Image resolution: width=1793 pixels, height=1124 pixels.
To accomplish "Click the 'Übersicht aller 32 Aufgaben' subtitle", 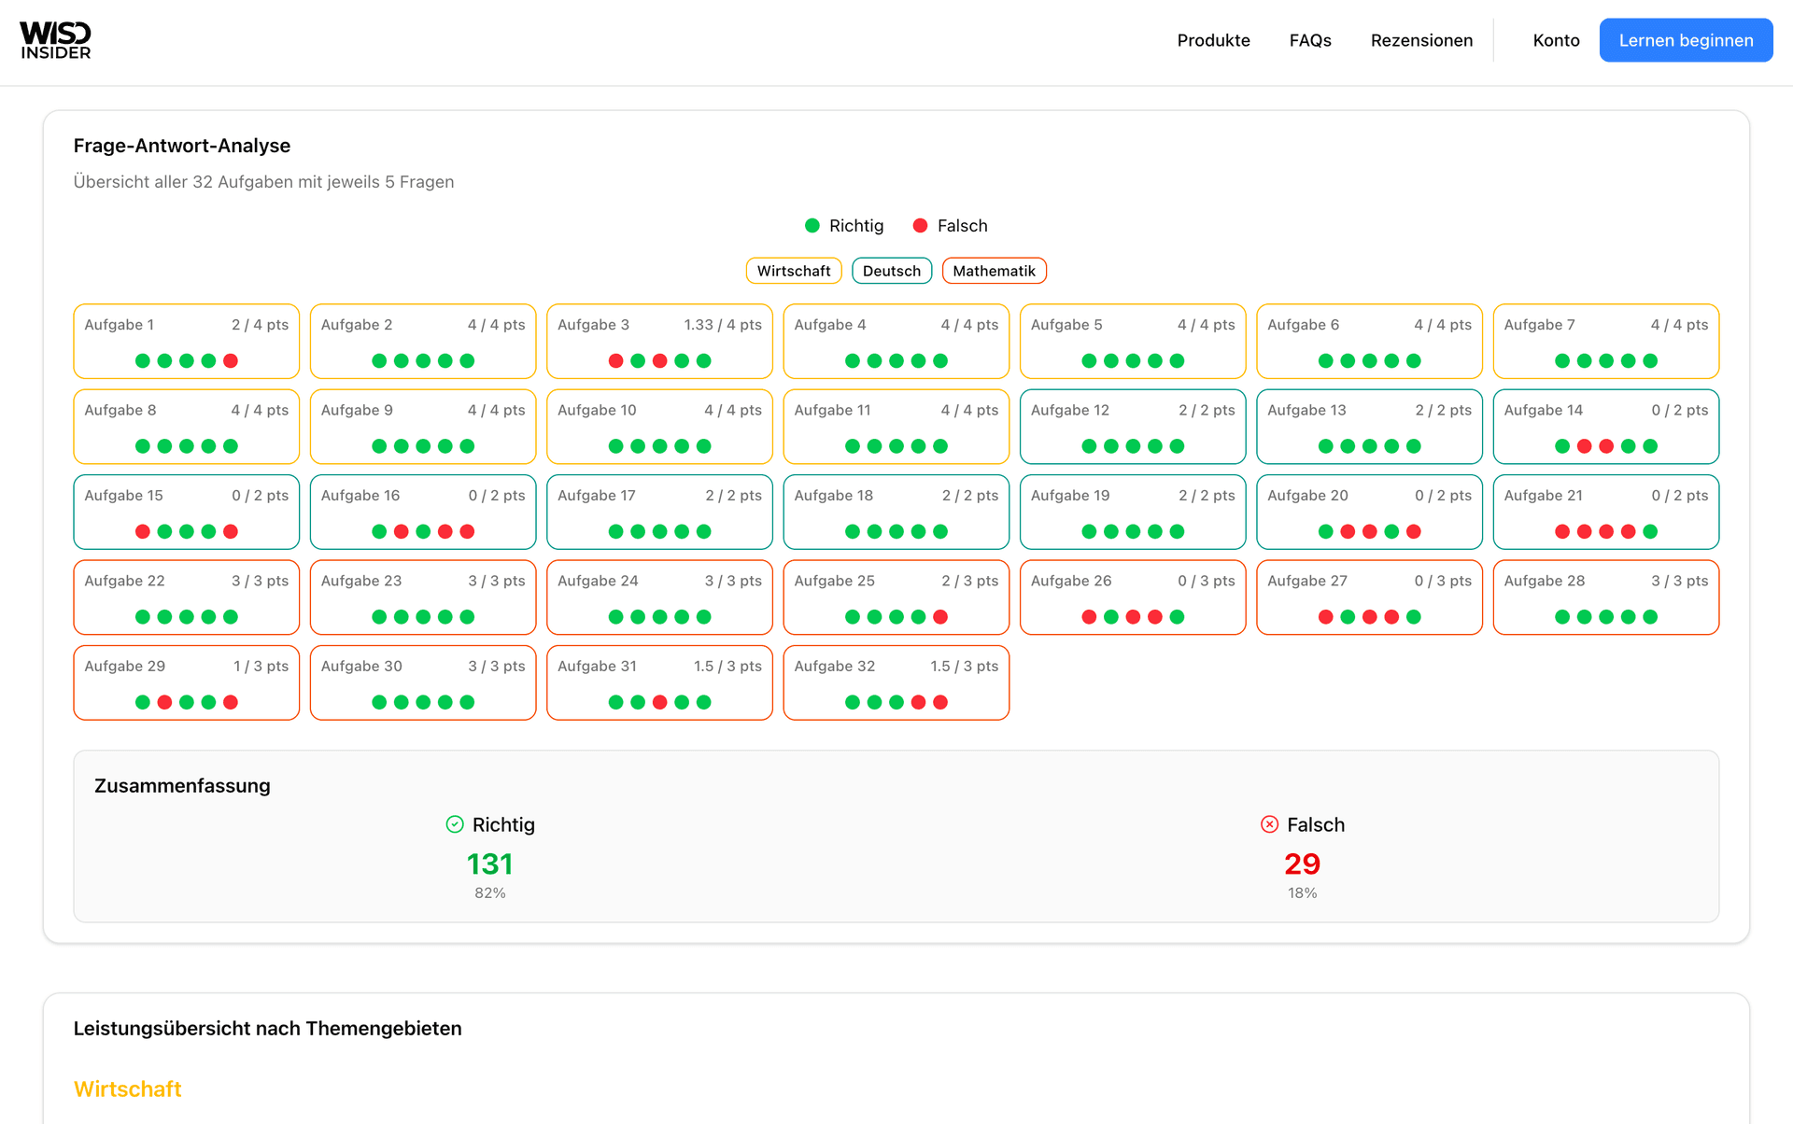I will pos(263,182).
